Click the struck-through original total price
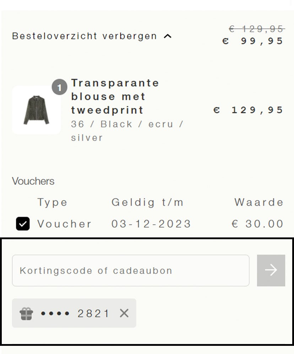Image resolution: width=294 pixels, height=354 pixels. (x=256, y=29)
